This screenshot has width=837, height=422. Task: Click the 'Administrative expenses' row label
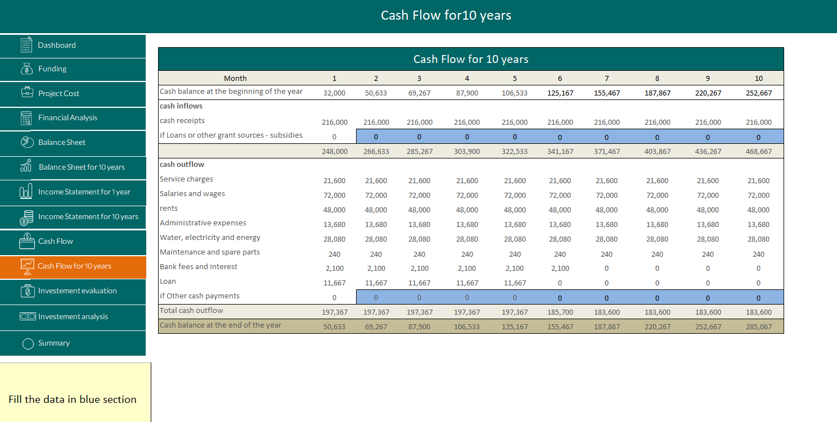[203, 223]
